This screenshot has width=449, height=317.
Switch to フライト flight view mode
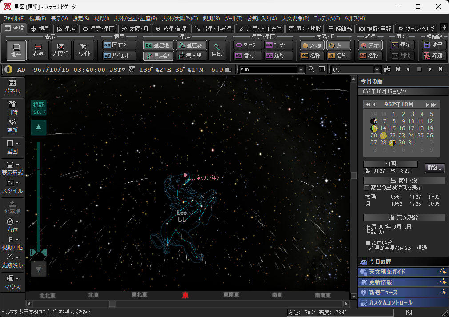pyautogui.click(x=84, y=50)
